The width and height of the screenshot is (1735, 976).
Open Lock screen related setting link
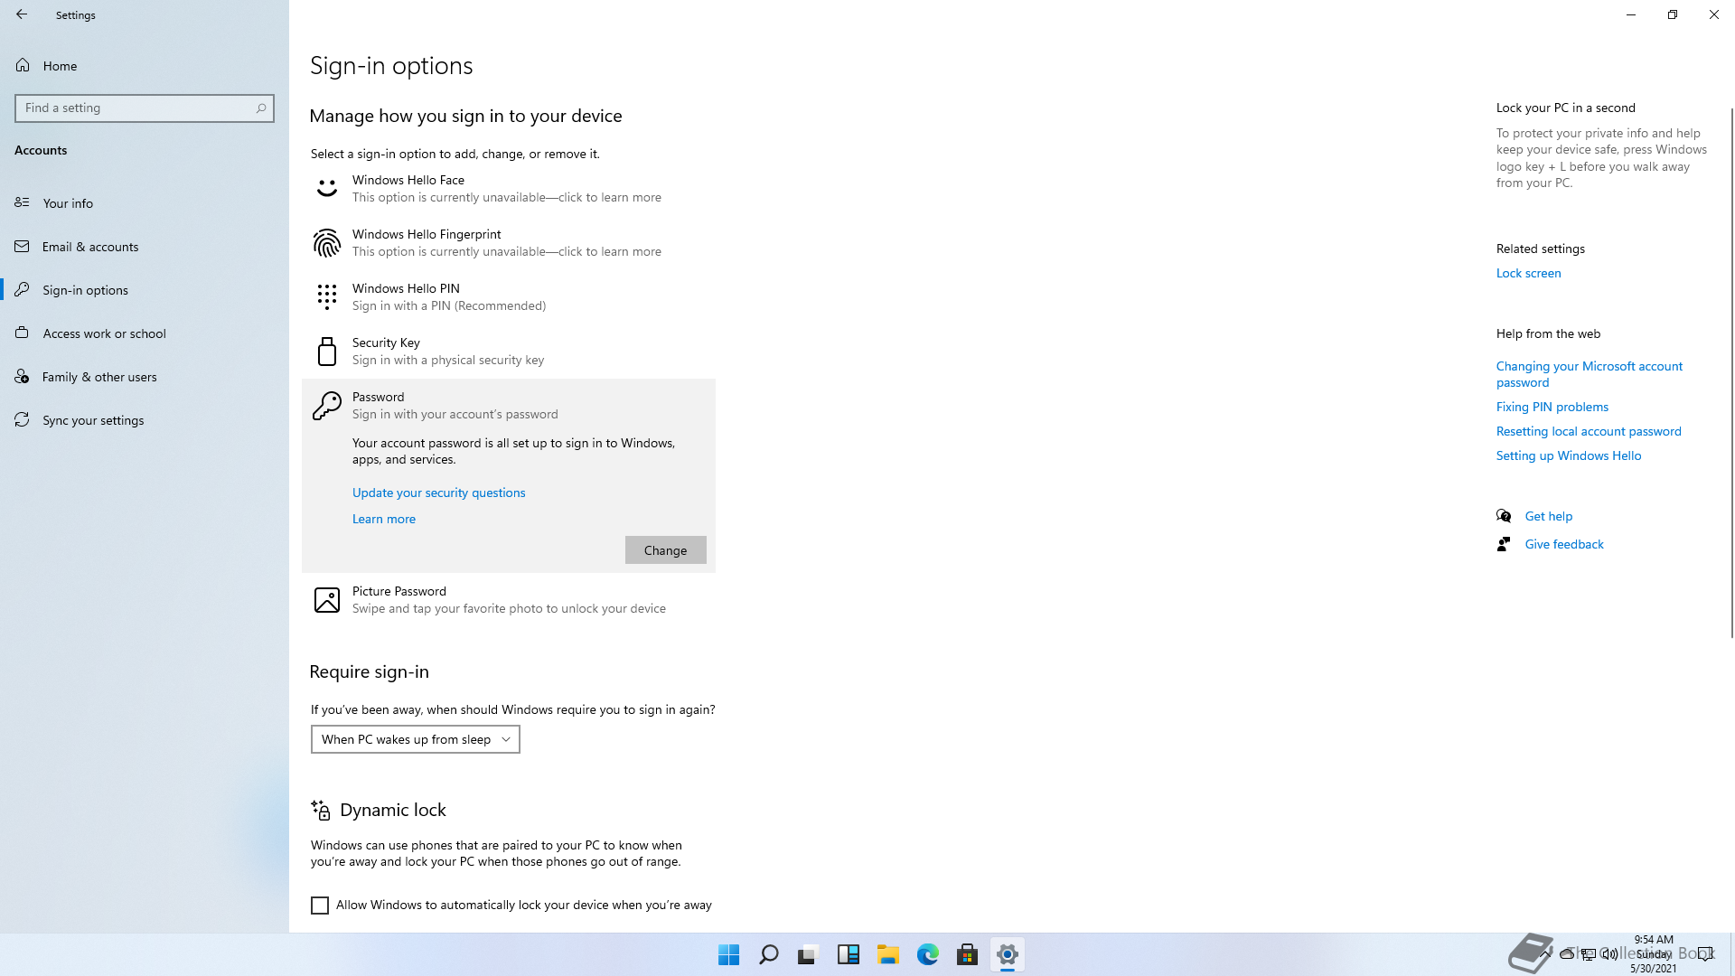tap(1528, 273)
